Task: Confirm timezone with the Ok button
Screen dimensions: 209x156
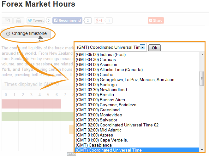Action: pyautogui.click(x=154, y=48)
